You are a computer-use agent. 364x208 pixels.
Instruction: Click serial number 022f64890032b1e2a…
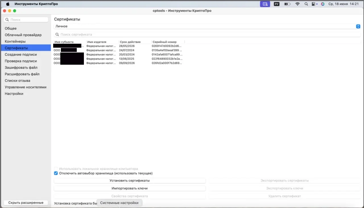(x=167, y=59)
